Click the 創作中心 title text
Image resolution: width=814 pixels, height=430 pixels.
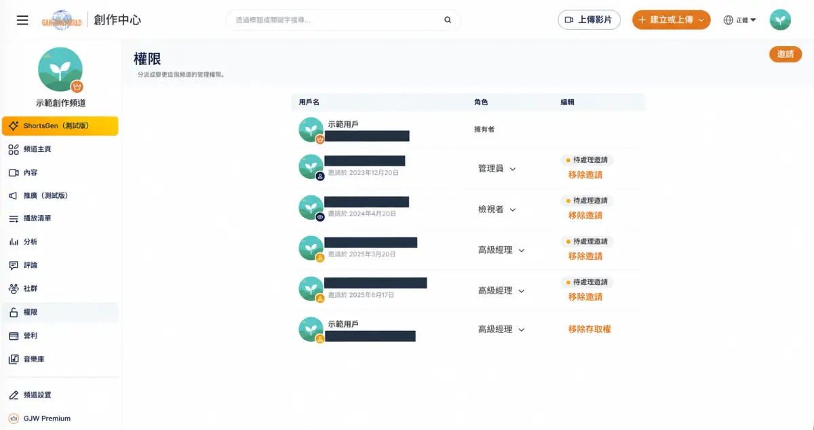pos(117,20)
